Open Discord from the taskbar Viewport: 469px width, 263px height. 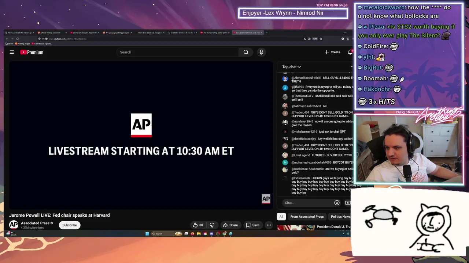211,234
